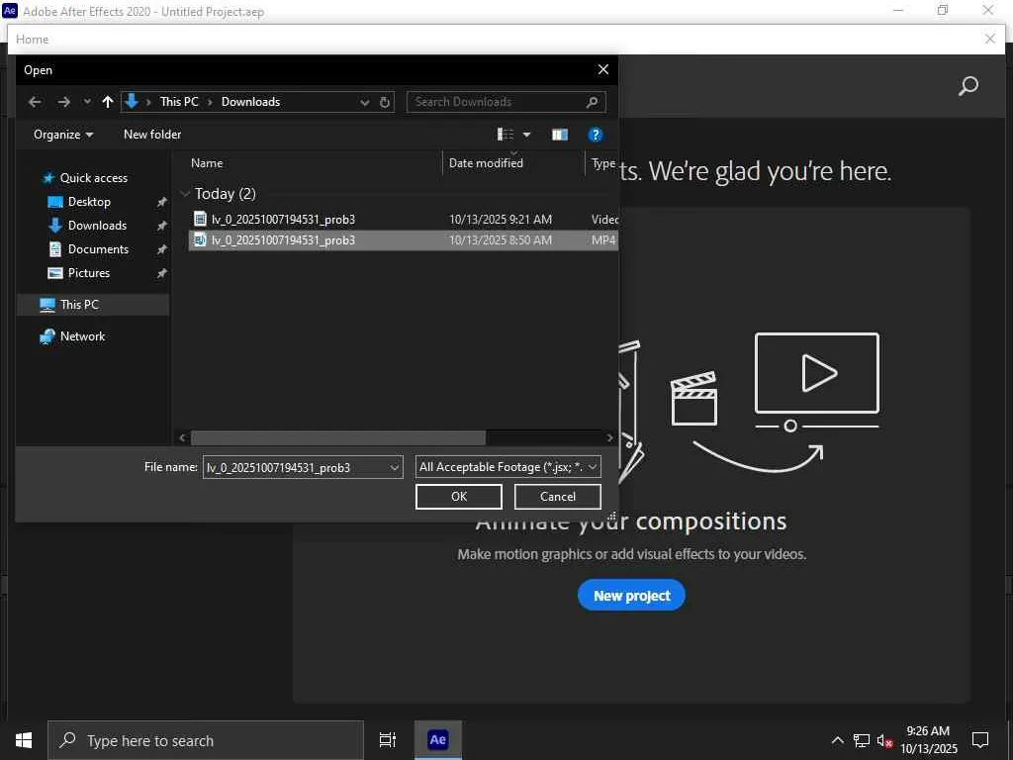1013x760 pixels.
Task: Show the preview pane
Action: point(560,135)
